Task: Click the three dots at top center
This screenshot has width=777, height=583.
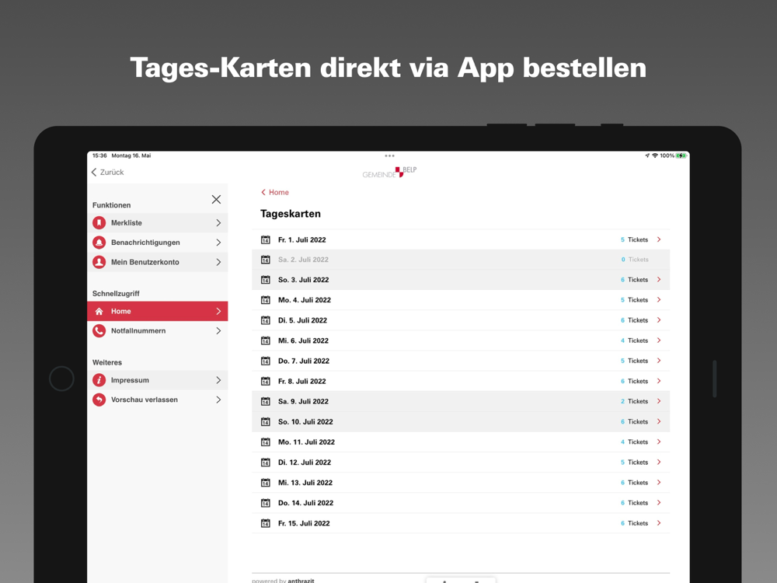Action: [389, 155]
